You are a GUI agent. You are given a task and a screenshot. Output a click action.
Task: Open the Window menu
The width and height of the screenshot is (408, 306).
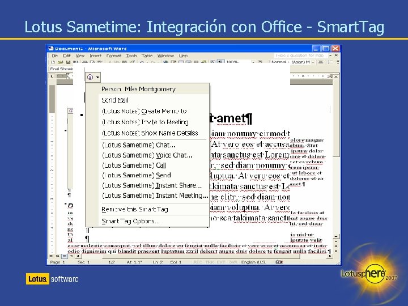coord(165,56)
